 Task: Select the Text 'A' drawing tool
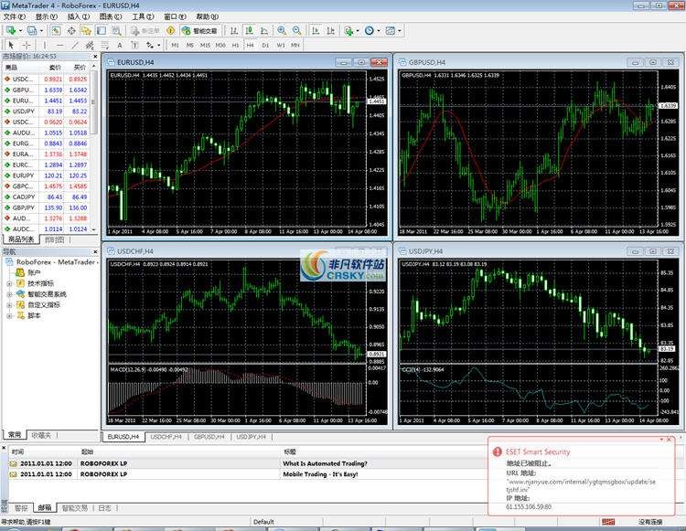(120, 45)
